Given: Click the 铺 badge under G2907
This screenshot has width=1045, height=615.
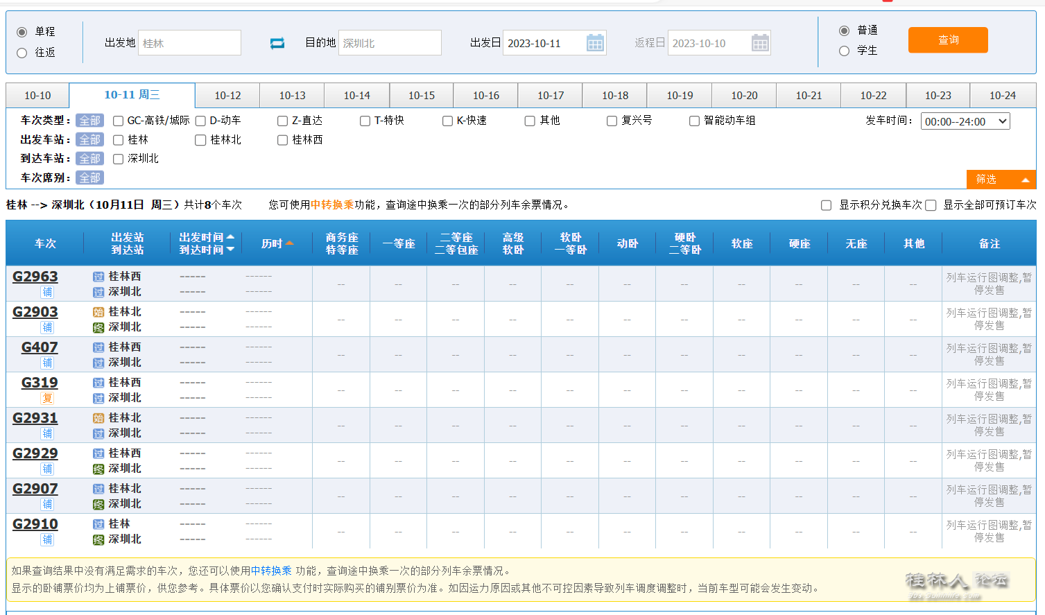Looking at the screenshot, I should 47,504.
